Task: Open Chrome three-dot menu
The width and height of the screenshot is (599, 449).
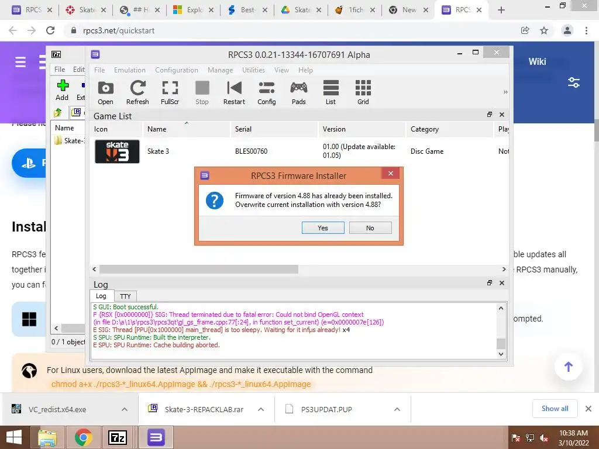Action: [x=586, y=30]
